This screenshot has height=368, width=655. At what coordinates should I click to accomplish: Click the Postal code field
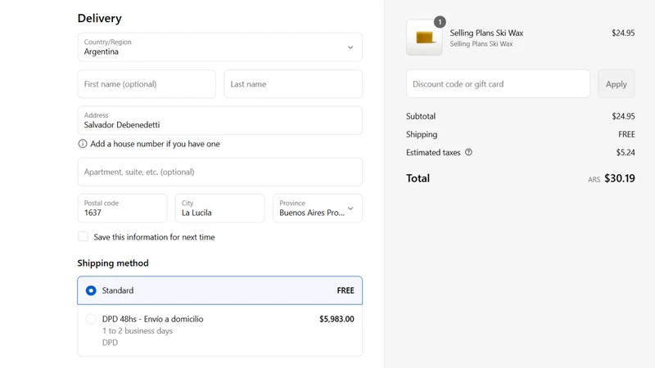(122, 209)
